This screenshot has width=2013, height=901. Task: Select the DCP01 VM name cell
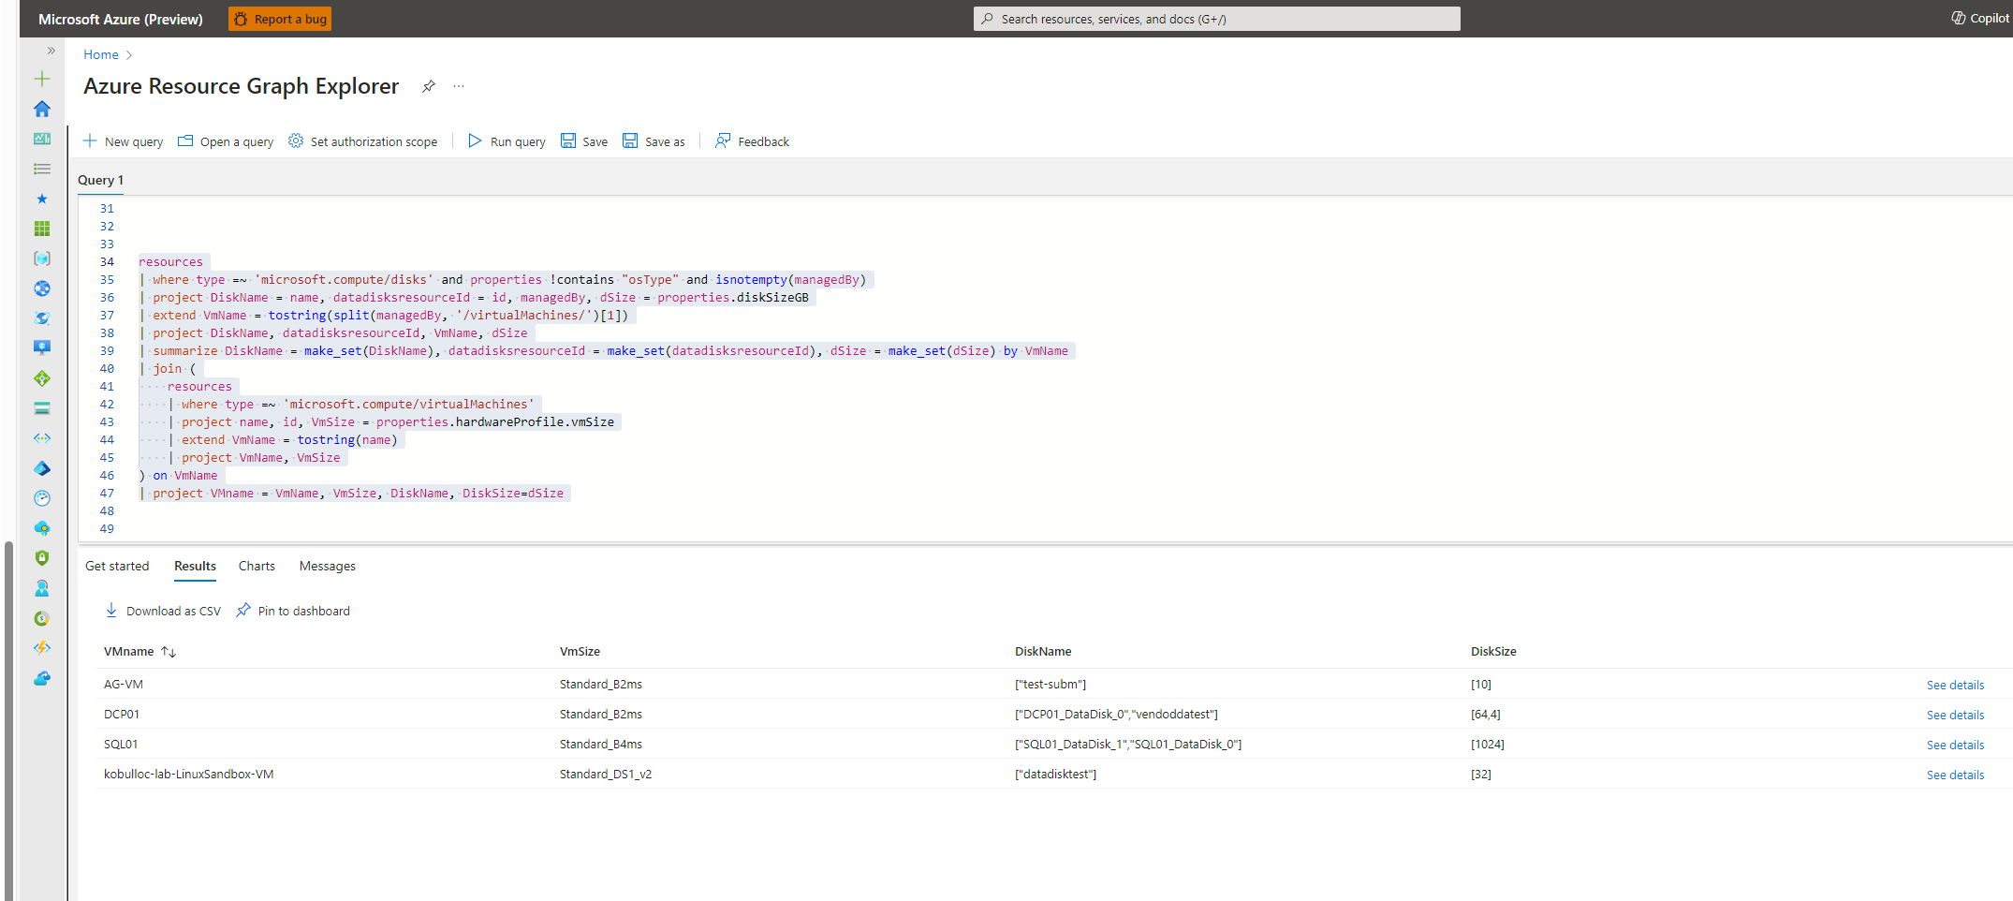coord(122,714)
